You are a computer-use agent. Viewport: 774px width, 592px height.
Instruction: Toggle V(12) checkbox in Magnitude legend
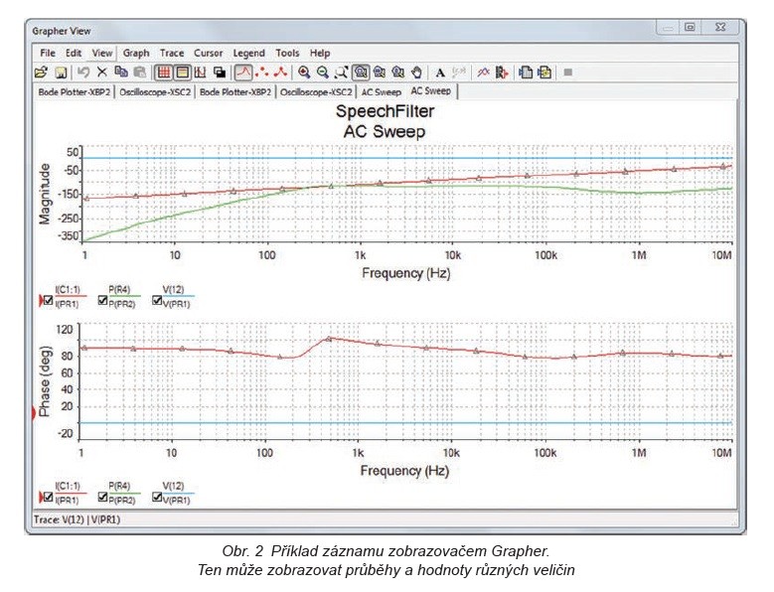tap(156, 300)
